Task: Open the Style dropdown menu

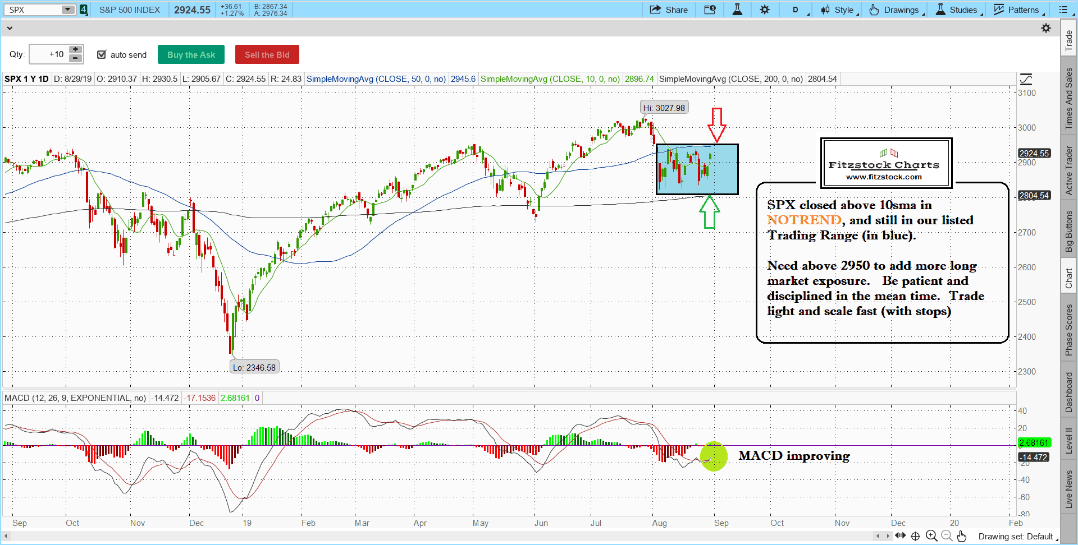Action: coord(839,10)
